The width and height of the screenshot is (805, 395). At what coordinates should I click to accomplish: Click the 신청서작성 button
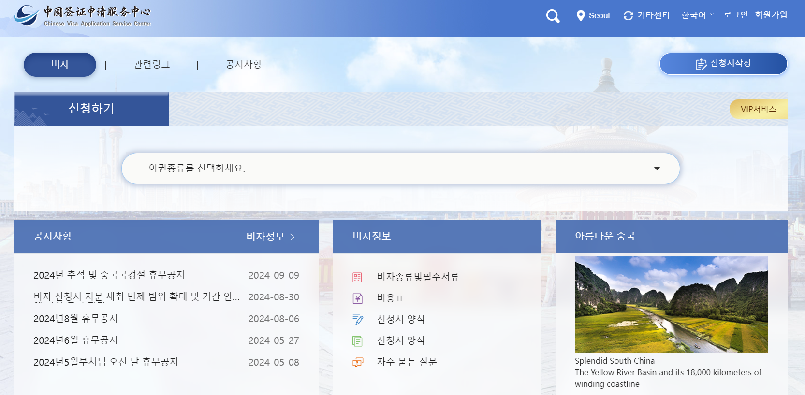pos(723,64)
